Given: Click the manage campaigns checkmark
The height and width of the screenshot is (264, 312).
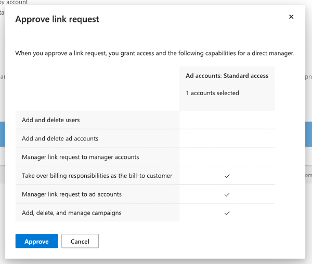Looking at the screenshot, I should 227,213.
